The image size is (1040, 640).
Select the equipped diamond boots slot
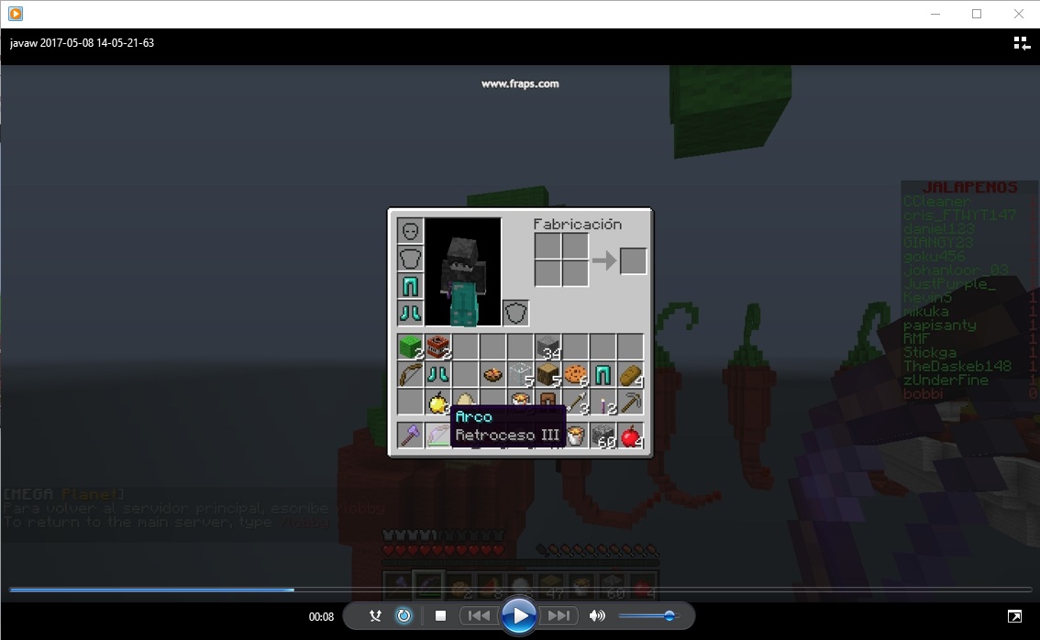point(411,313)
